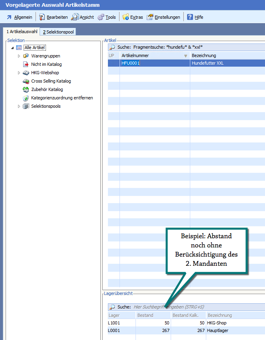Expand the HKG-Webshop tree node
This screenshot has height=340, width=265.
click(19, 73)
